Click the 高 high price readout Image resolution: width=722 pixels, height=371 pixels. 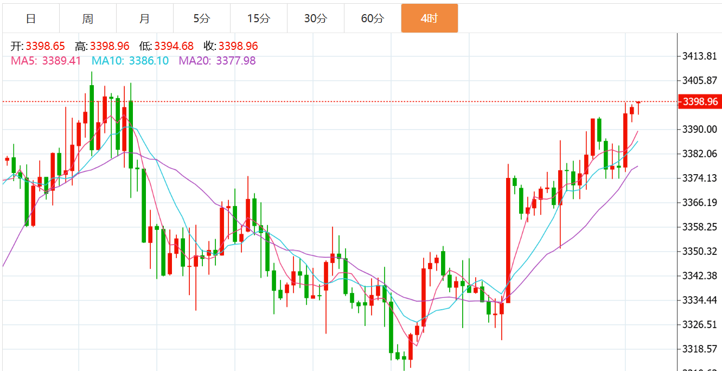click(109, 46)
